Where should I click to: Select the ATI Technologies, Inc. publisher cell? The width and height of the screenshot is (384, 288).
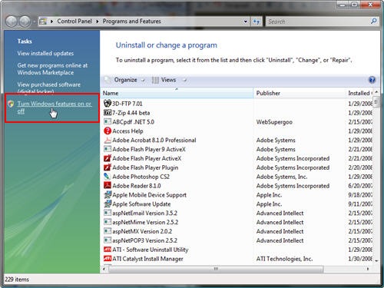point(284,259)
